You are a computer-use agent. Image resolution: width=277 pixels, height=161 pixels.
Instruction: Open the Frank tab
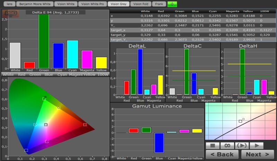(159, 4)
